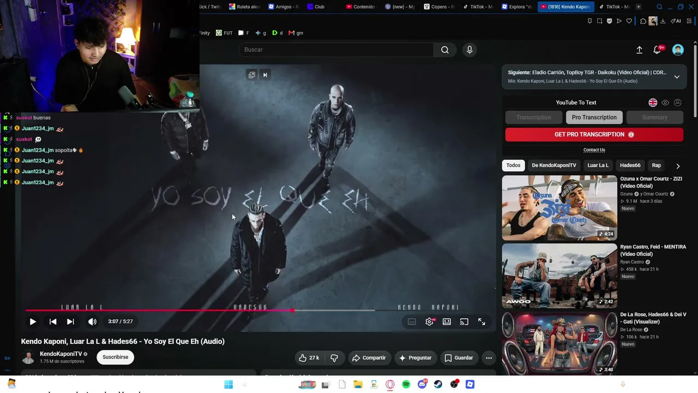The width and height of the screenshot is (698, 393).
Task: Open the YouTube account avatar menu
Action: click(x=678, y=50)
